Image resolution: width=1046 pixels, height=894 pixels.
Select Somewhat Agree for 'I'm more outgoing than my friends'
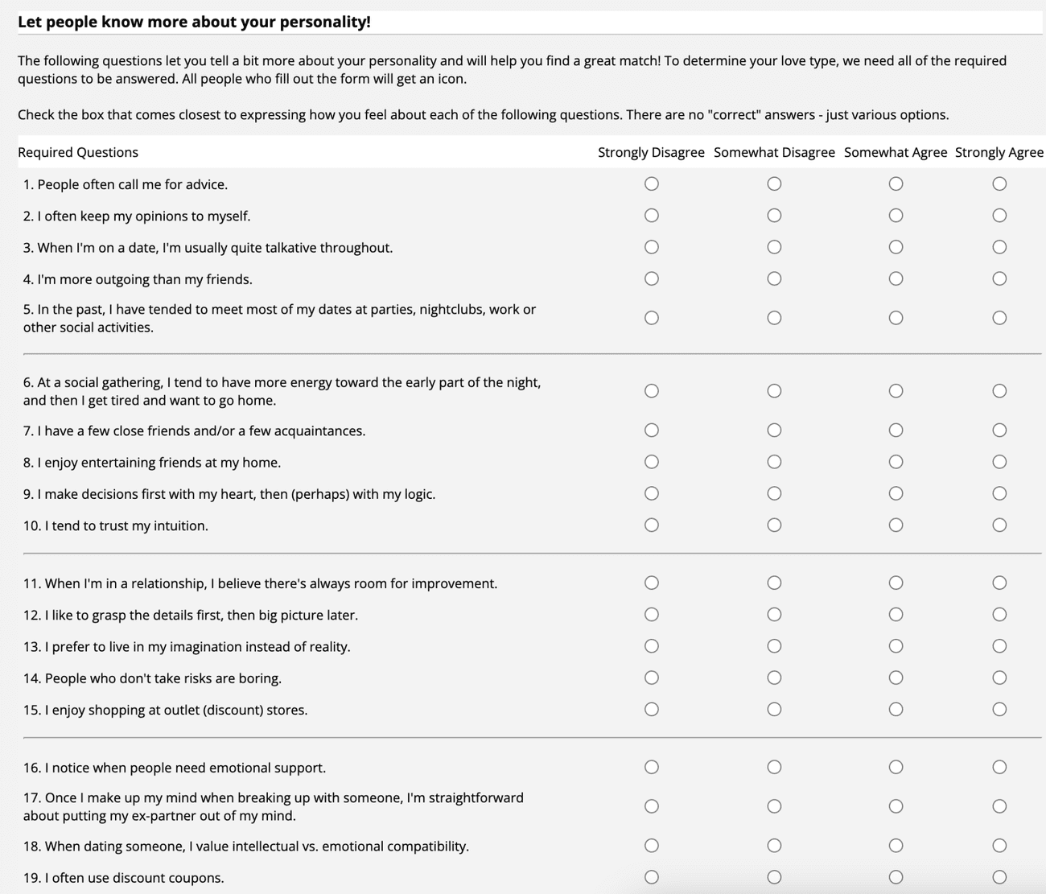coord(896,278)
